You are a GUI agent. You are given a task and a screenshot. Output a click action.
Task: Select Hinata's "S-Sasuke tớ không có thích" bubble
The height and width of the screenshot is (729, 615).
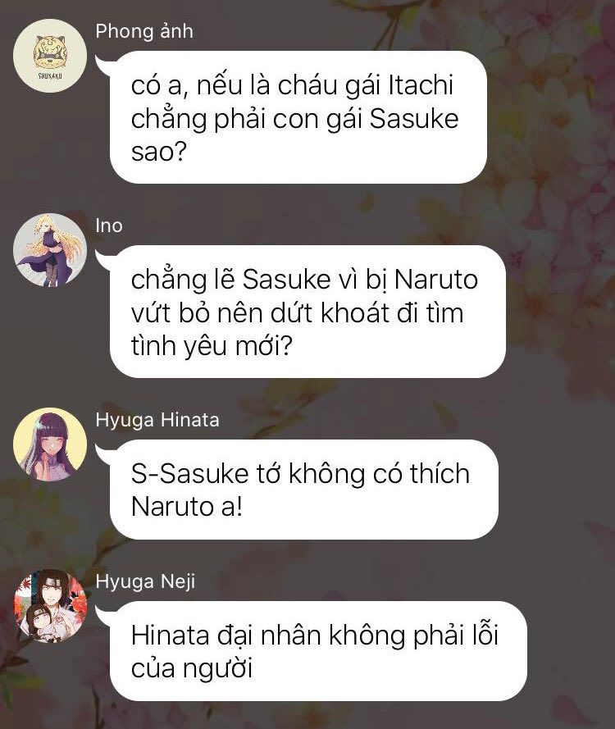(x=304, y=490)
